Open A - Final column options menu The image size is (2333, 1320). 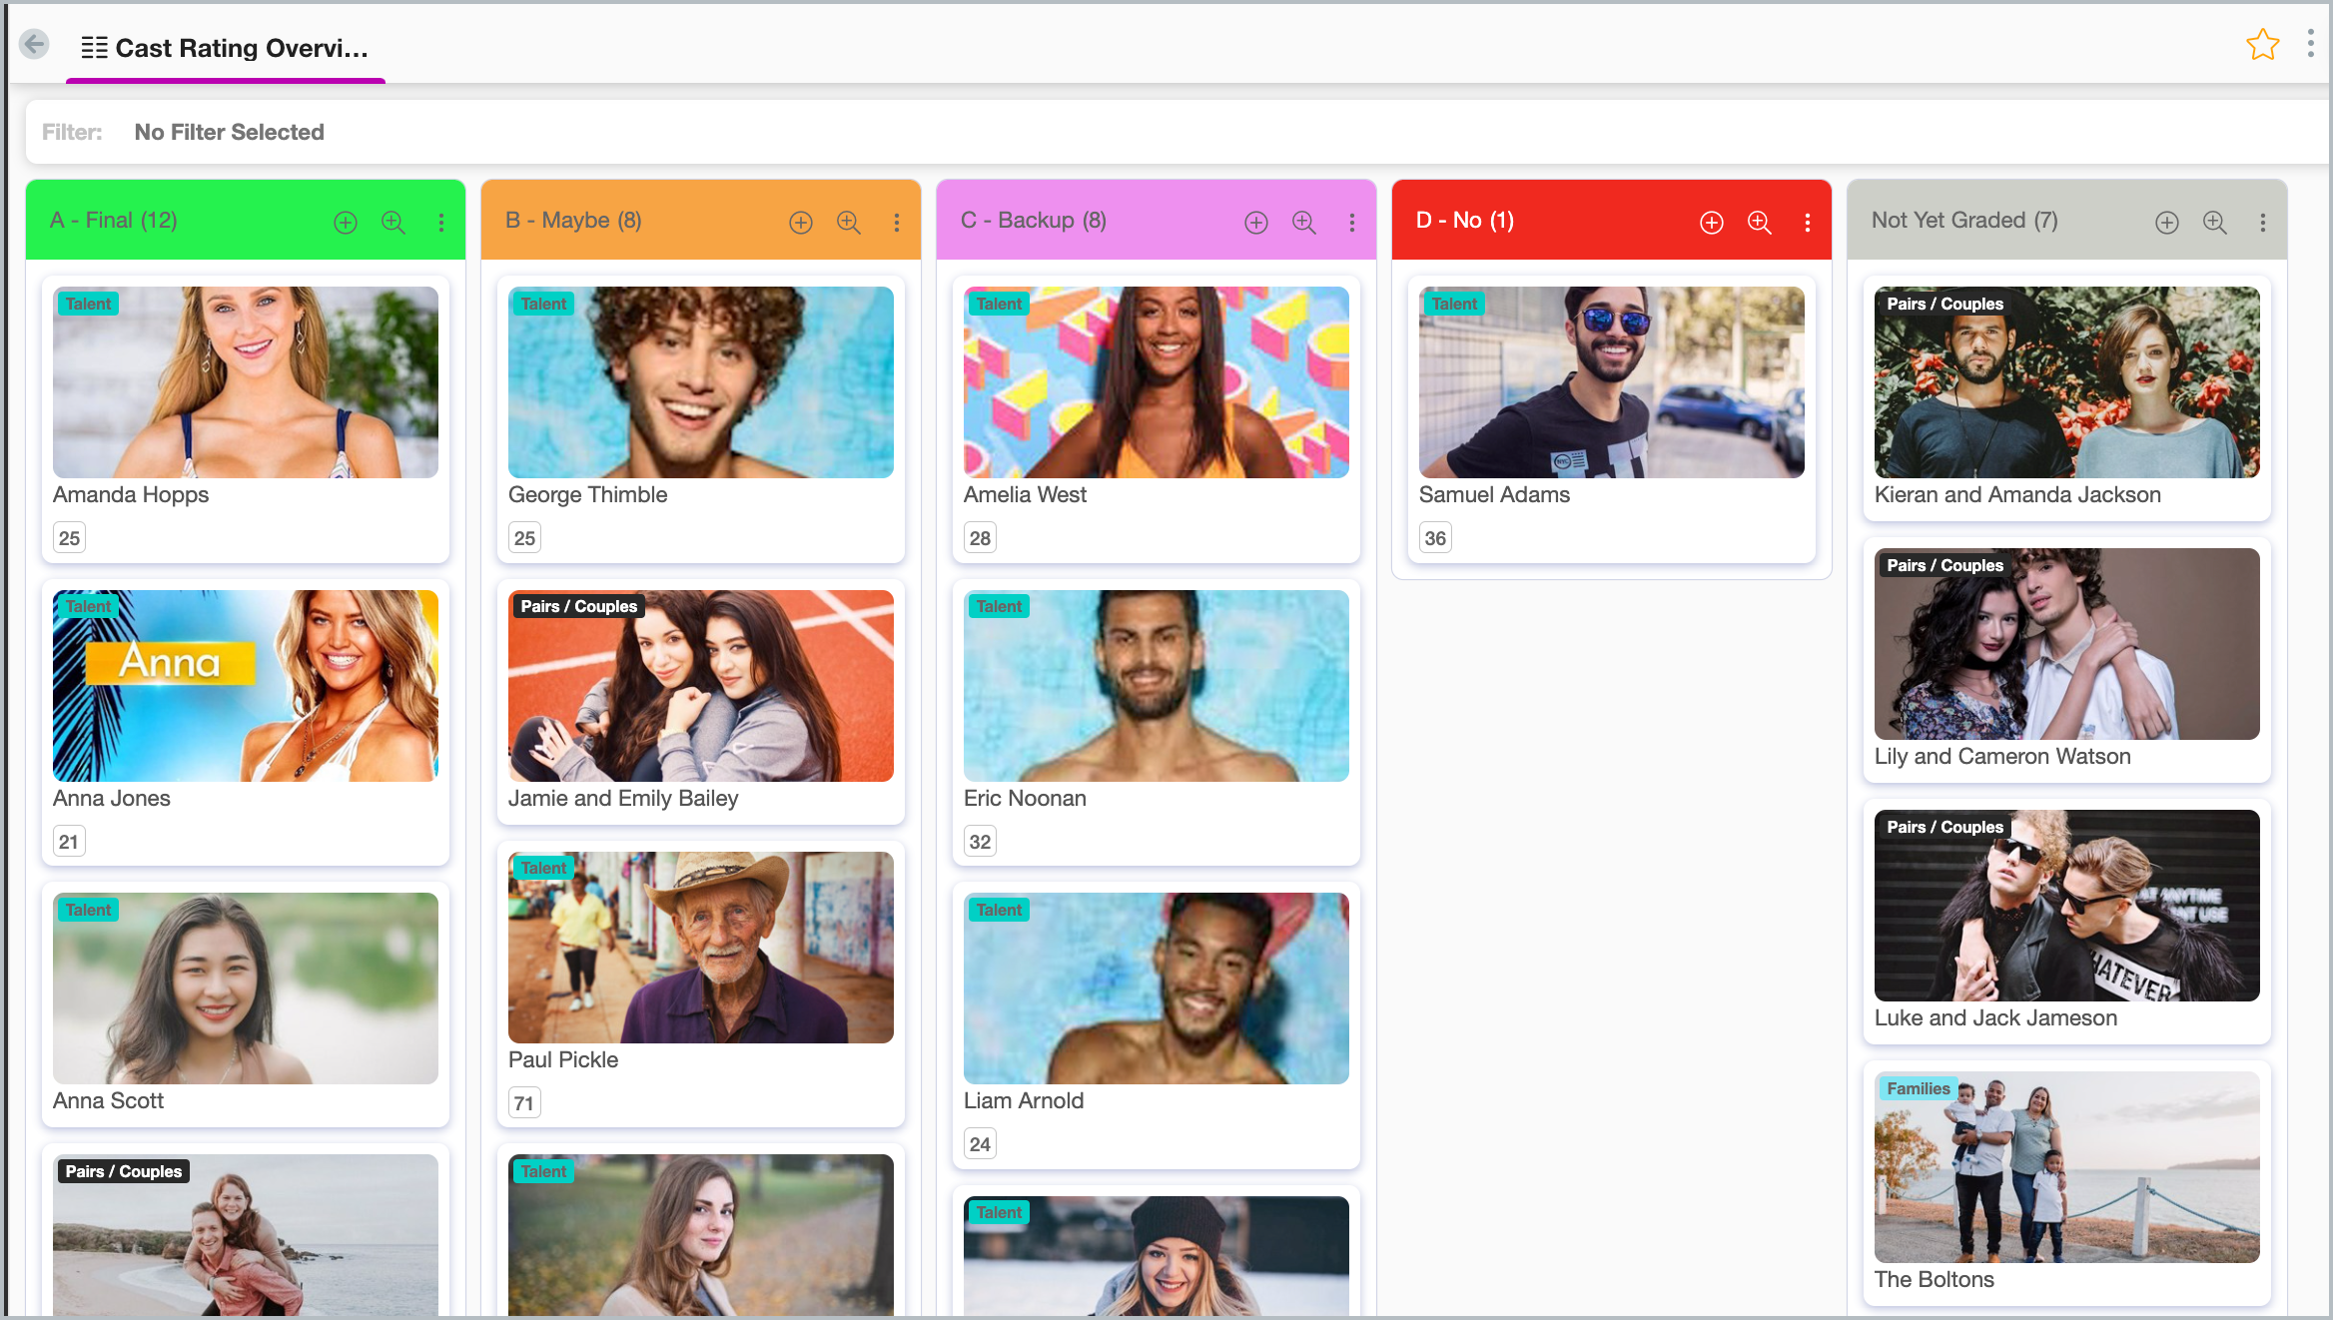(441, 223)
